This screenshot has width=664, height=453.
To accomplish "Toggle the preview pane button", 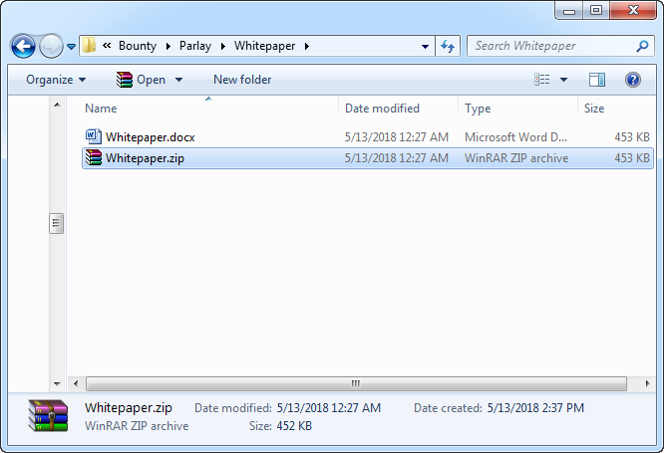I will [x=597, y=80].
